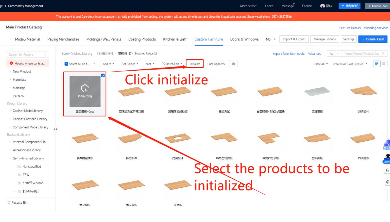Open the Feature Details link
390x222 pixels.
point(350,28)
